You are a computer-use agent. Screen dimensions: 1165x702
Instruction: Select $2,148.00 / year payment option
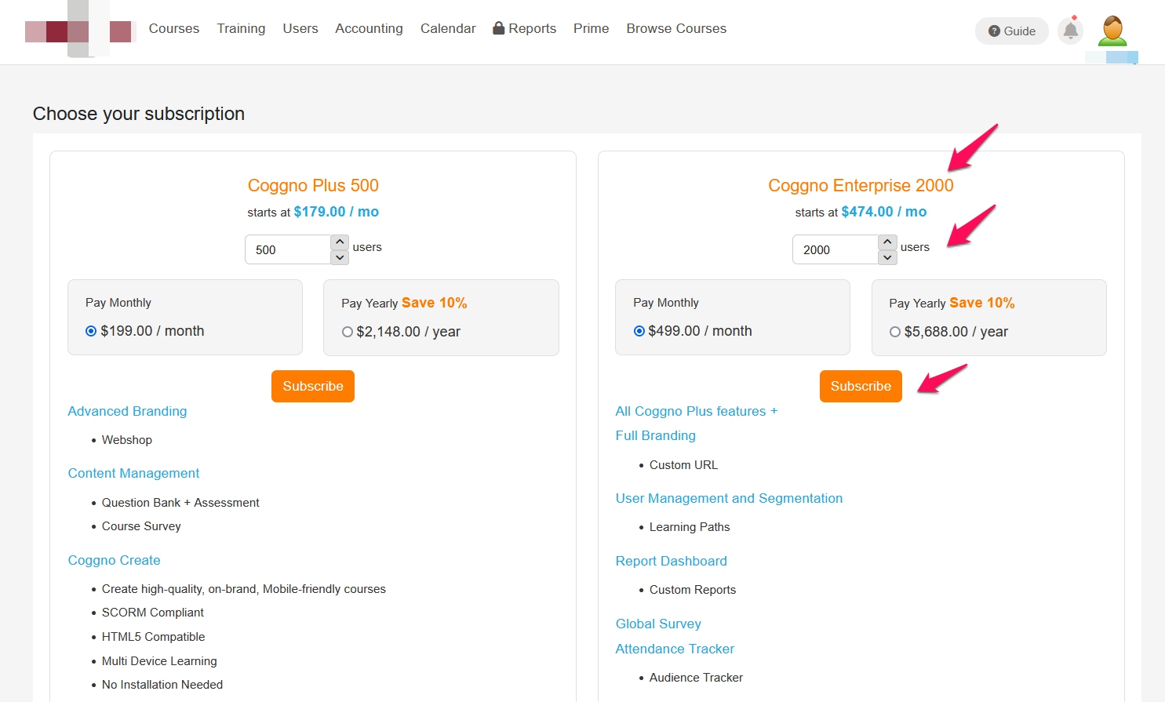(x=347, y=332)
